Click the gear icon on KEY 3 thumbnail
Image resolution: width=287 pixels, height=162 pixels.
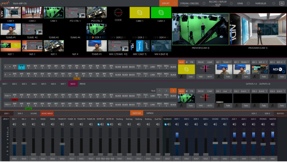click(x=266, y=72)
